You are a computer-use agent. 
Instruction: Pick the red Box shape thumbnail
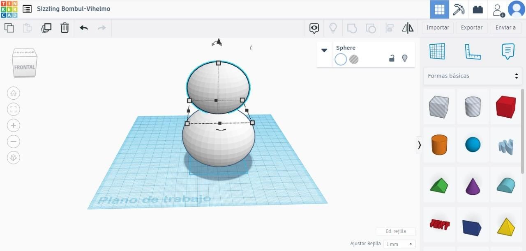coord(506,107)
